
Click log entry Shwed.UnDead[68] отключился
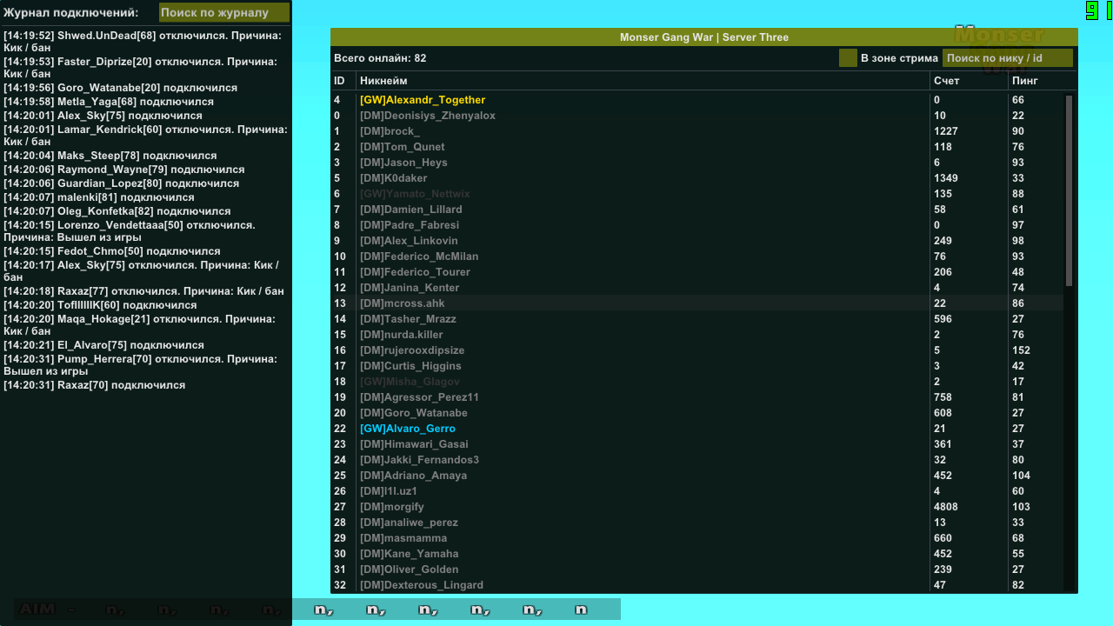click(x=143, y=42)
